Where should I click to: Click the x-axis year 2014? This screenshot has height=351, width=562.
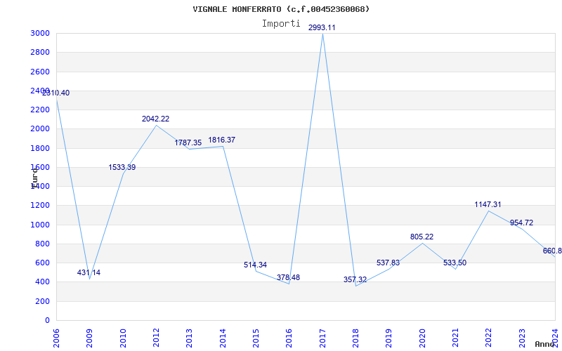coord(223,337)
